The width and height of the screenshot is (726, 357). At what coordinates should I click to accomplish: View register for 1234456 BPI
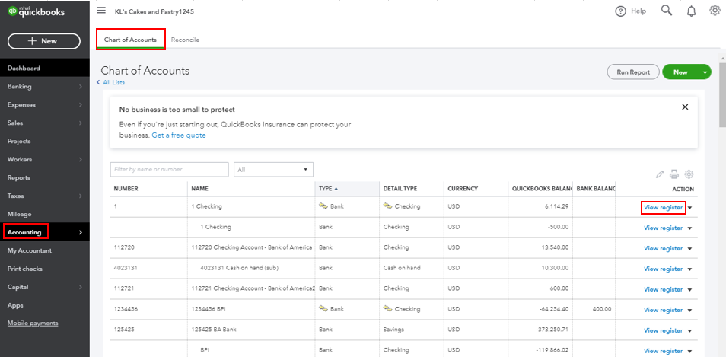pyautogui.click(x=663, y=310)
